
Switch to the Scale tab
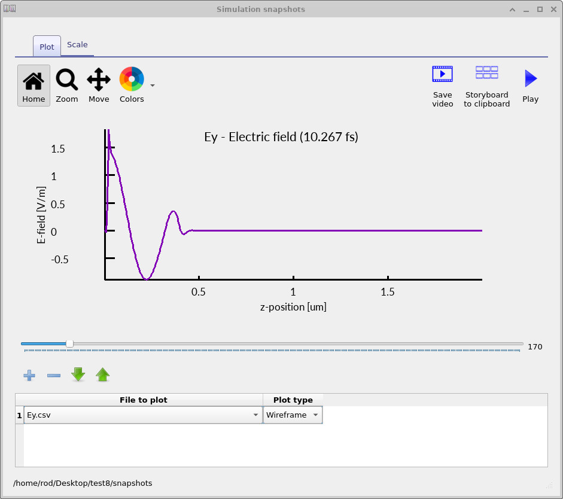[77, 44]
